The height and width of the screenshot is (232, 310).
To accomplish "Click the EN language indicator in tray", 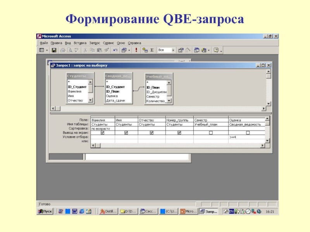I will (231, 212).
